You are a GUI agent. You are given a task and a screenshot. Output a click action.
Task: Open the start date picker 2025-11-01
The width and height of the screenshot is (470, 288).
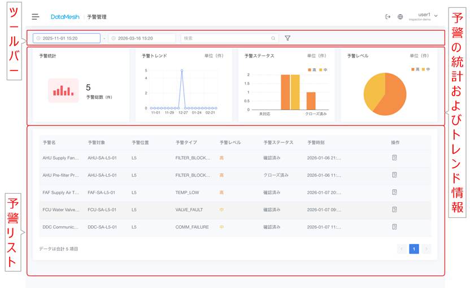[x=67, y=38]
